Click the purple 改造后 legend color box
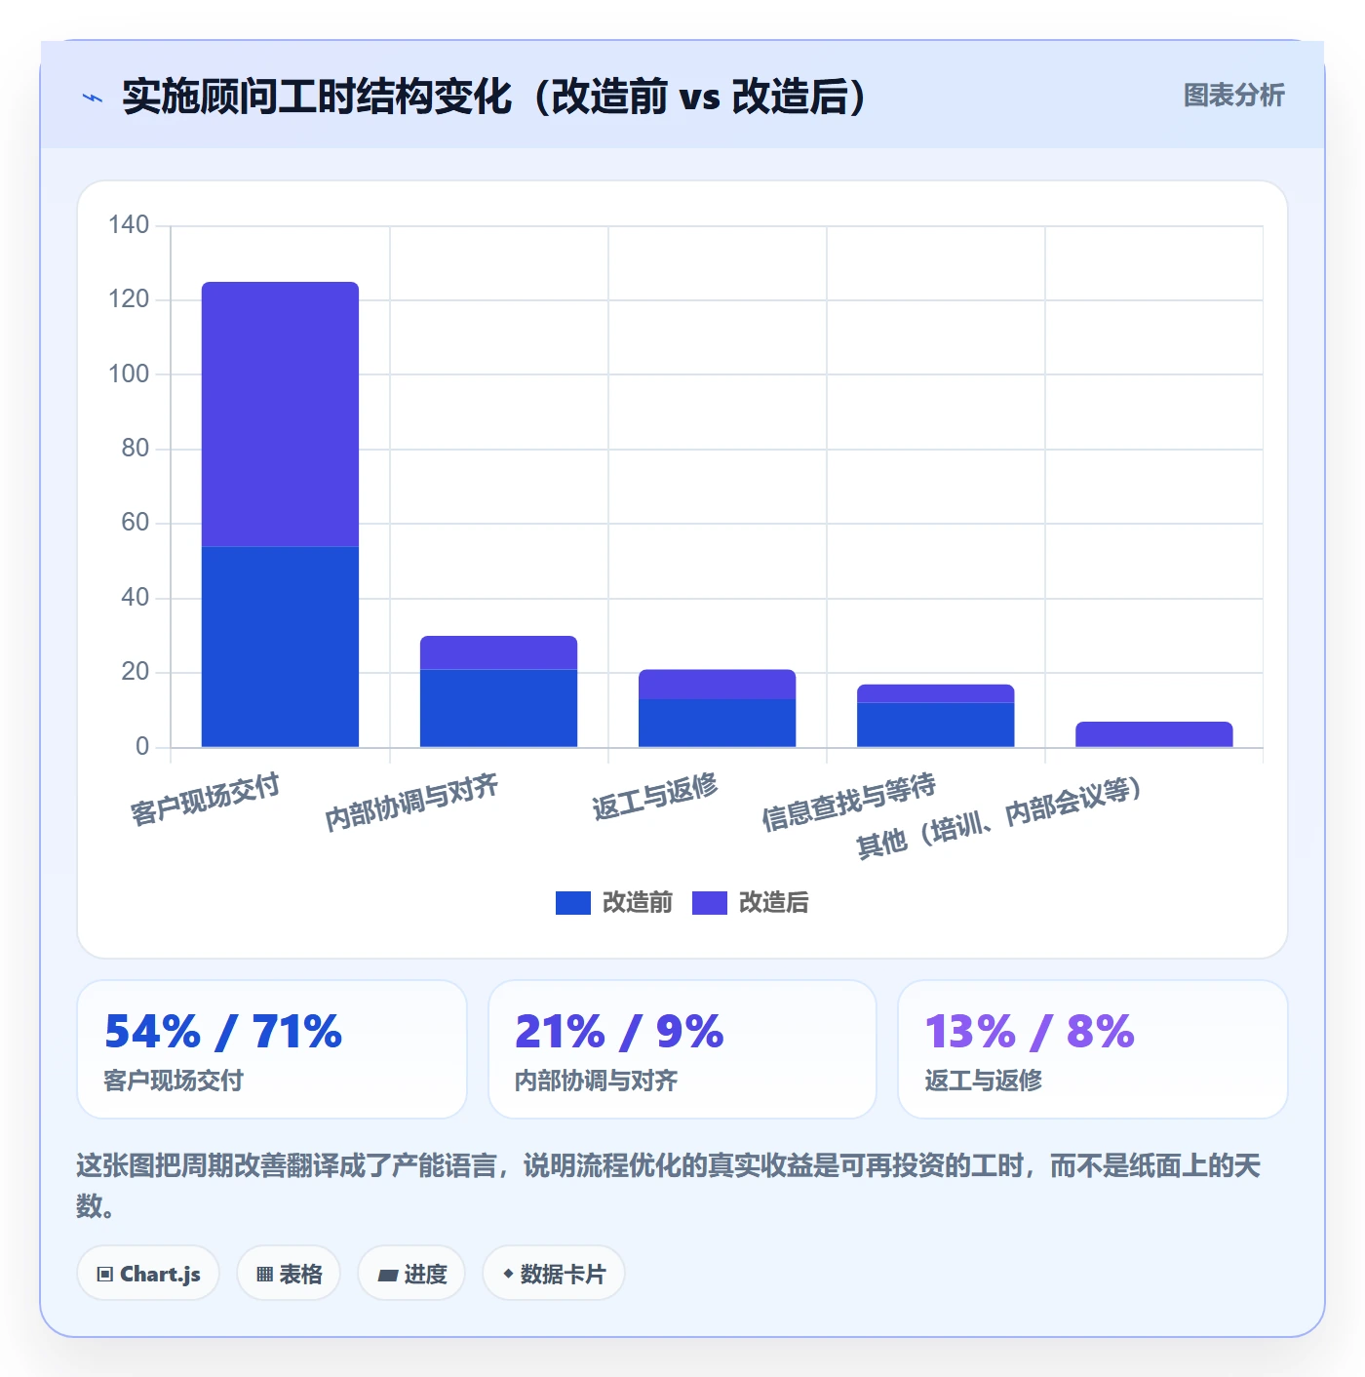This screenshot has height=1377, width=1365. 710,903
